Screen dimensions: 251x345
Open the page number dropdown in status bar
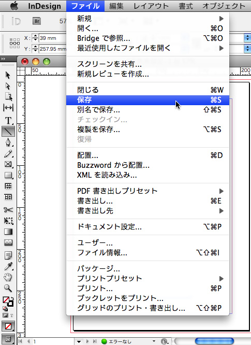tap(79, 341)
